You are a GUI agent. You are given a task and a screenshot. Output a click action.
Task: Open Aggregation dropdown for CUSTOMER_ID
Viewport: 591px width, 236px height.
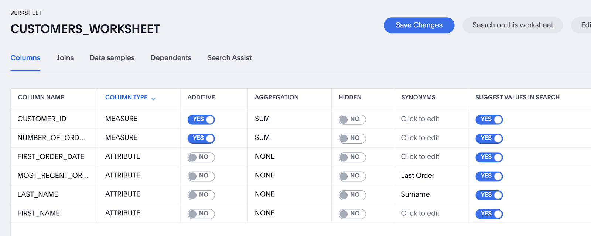click(x=262, y=119)
